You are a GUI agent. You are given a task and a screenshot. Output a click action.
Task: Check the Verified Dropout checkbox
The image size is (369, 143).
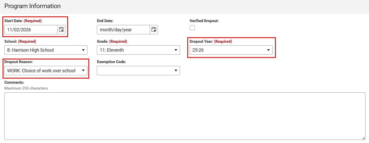coord(192,28)
